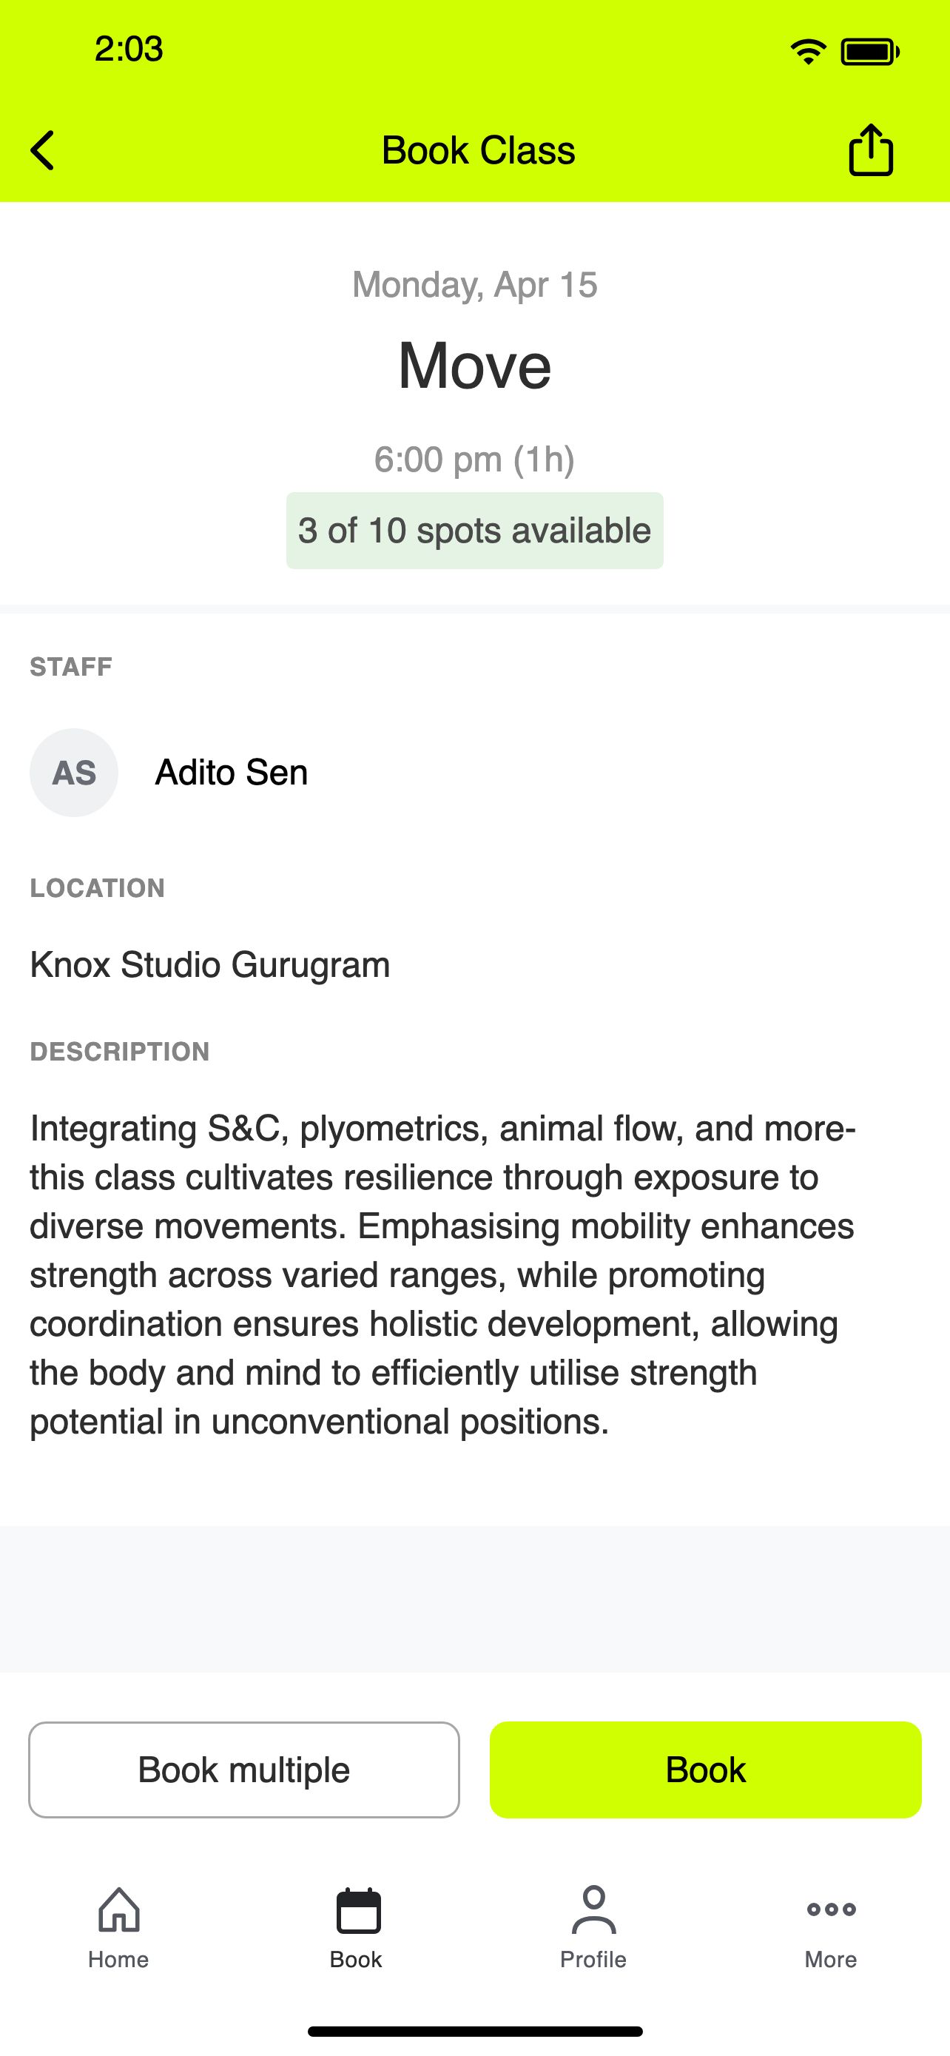Select the Book calendar icon

click(x=358, y=1911)
